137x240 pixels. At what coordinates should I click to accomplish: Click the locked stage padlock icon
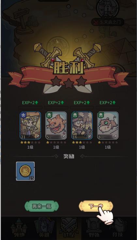(108, 9)
